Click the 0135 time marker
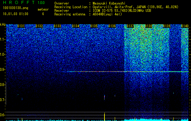 point(94,26)
